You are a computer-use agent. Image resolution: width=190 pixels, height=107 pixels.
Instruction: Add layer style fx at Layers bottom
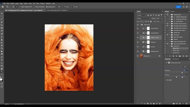[x=145, y=104]
